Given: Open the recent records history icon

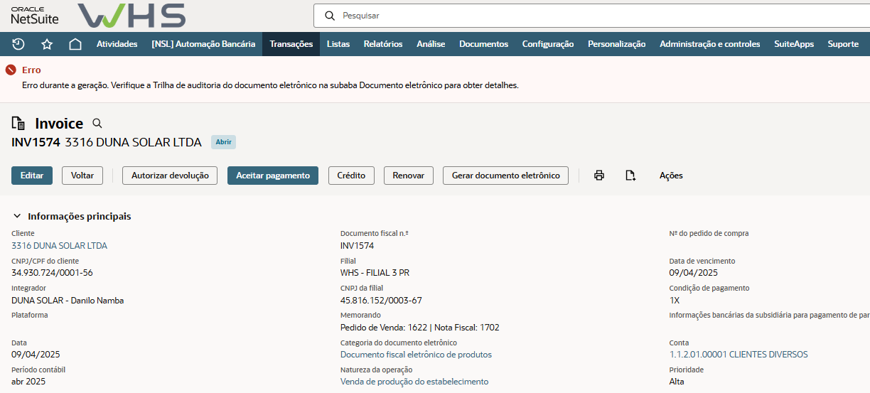Looking at the screenshot, I should (x=18, y=44).
